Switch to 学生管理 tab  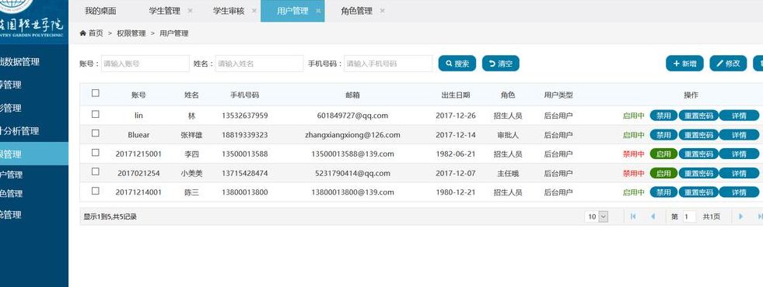164,11
